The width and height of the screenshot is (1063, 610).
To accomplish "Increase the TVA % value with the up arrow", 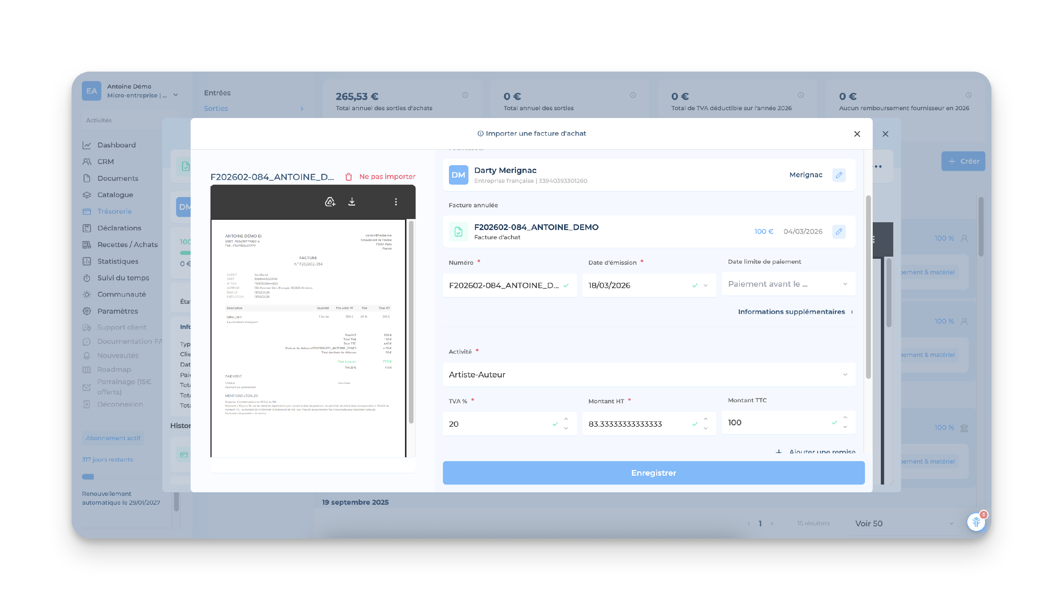I will [x=566, y=419].
